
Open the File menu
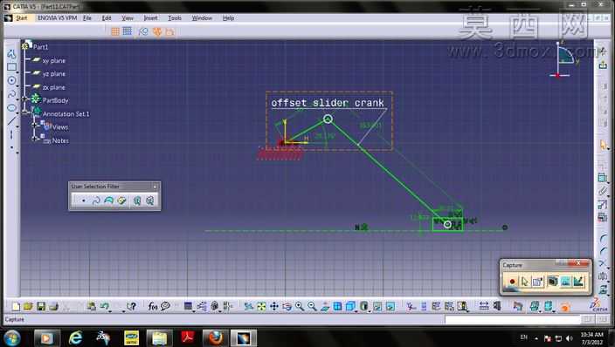pos(87,18)
